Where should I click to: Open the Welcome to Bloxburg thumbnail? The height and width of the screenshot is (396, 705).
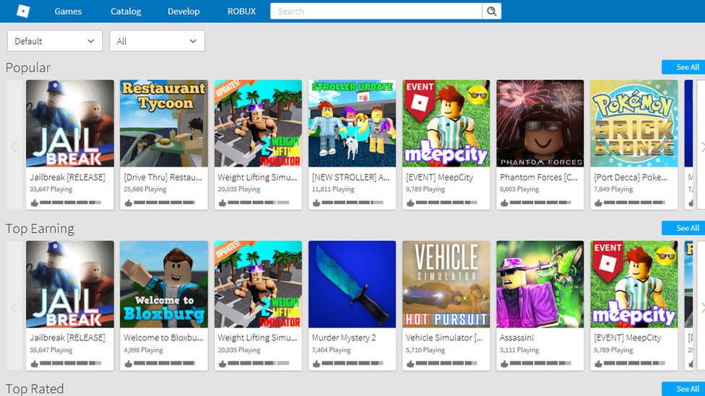pyautogui.click(x=164, y=284)
